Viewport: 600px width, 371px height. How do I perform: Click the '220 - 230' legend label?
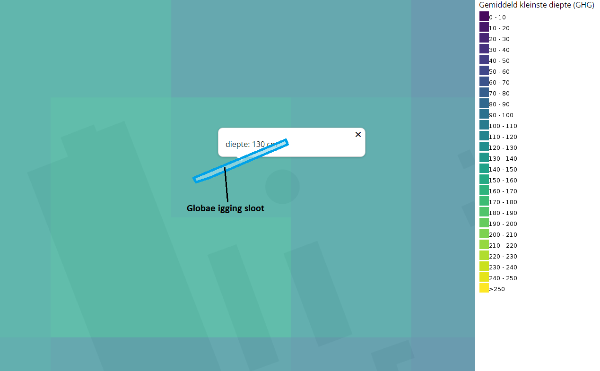coord(503,257)
